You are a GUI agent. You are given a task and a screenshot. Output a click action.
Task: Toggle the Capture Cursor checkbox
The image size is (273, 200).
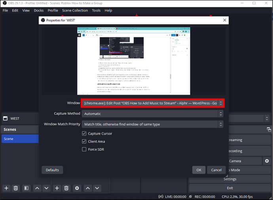84,133
